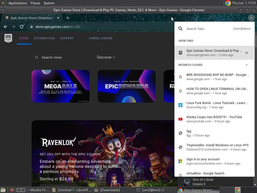Click linuxconfig favicon of Fork Bomb entry
This screenshot has height=193, width=257.
click(x=180, y=105)
